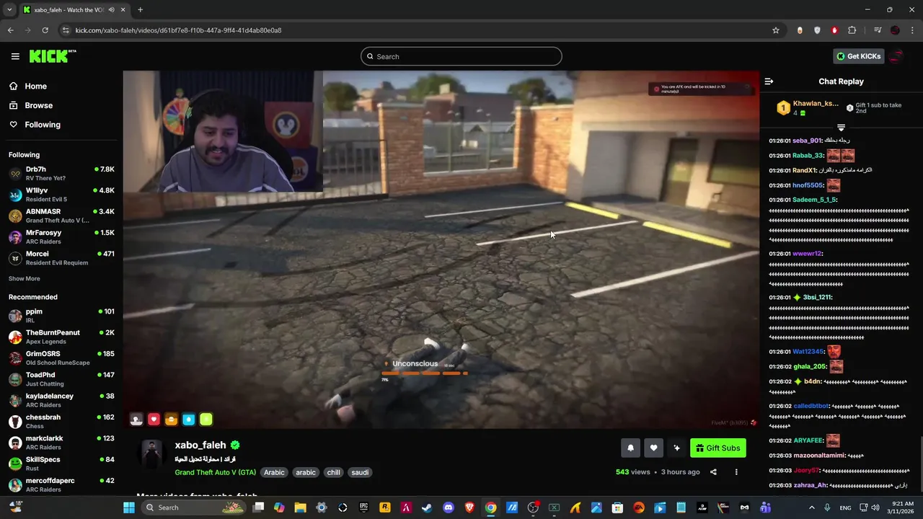
Task: Open File Explorer from the taskbar
Action: pyautogui.click(x=300, y=507)
